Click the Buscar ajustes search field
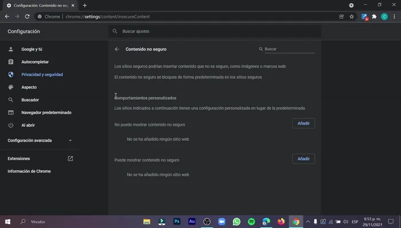Viewport: 401px width, 228px height. coord(215,31)
